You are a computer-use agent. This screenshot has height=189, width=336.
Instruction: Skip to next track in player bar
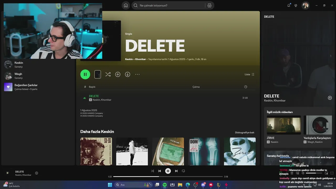pyautogui.click(x=176, y=171)
